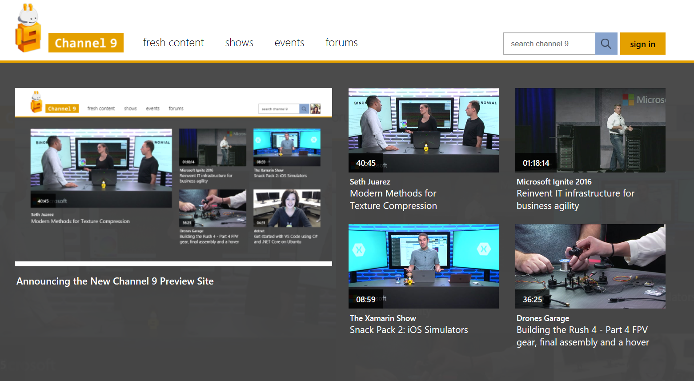Open the fresh content menu
694x381 pixels.
pos(173,43)
